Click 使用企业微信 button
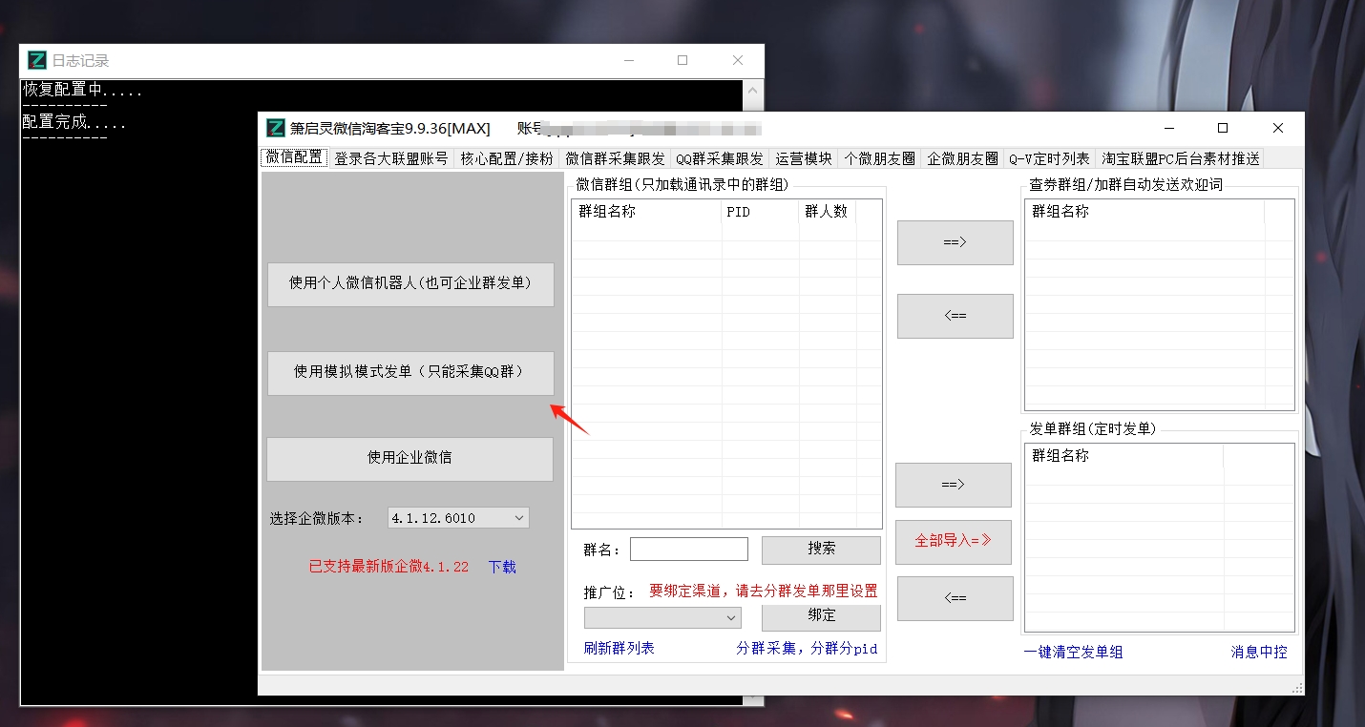The height and width of the screenshot is (727, 1365). click(x=409, y=459)
